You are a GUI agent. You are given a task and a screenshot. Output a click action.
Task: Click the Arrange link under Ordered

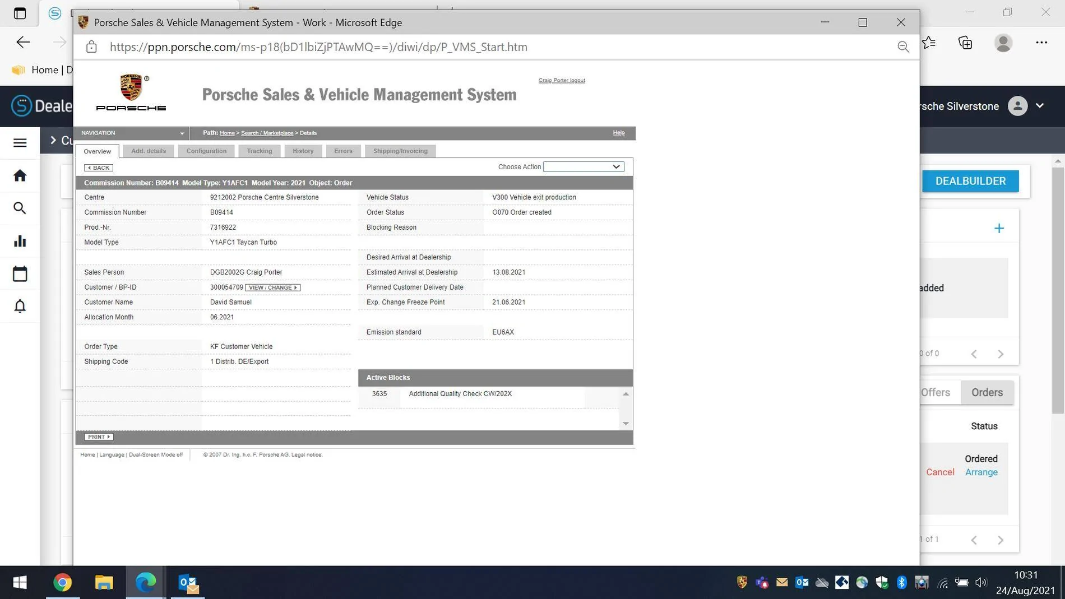pyautogui.click(x=981, y=472)
